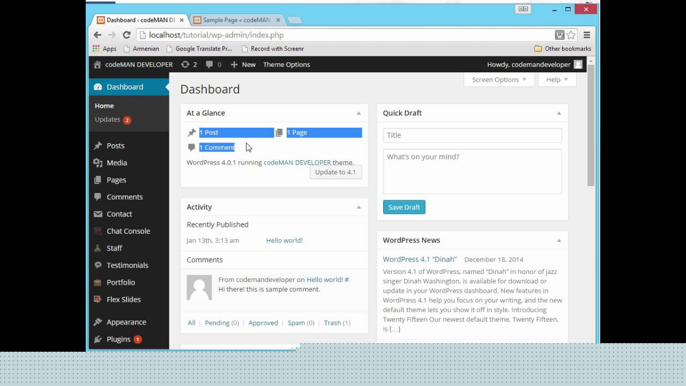
Task: Open the New content menu
Action: [x=243, y=64]
